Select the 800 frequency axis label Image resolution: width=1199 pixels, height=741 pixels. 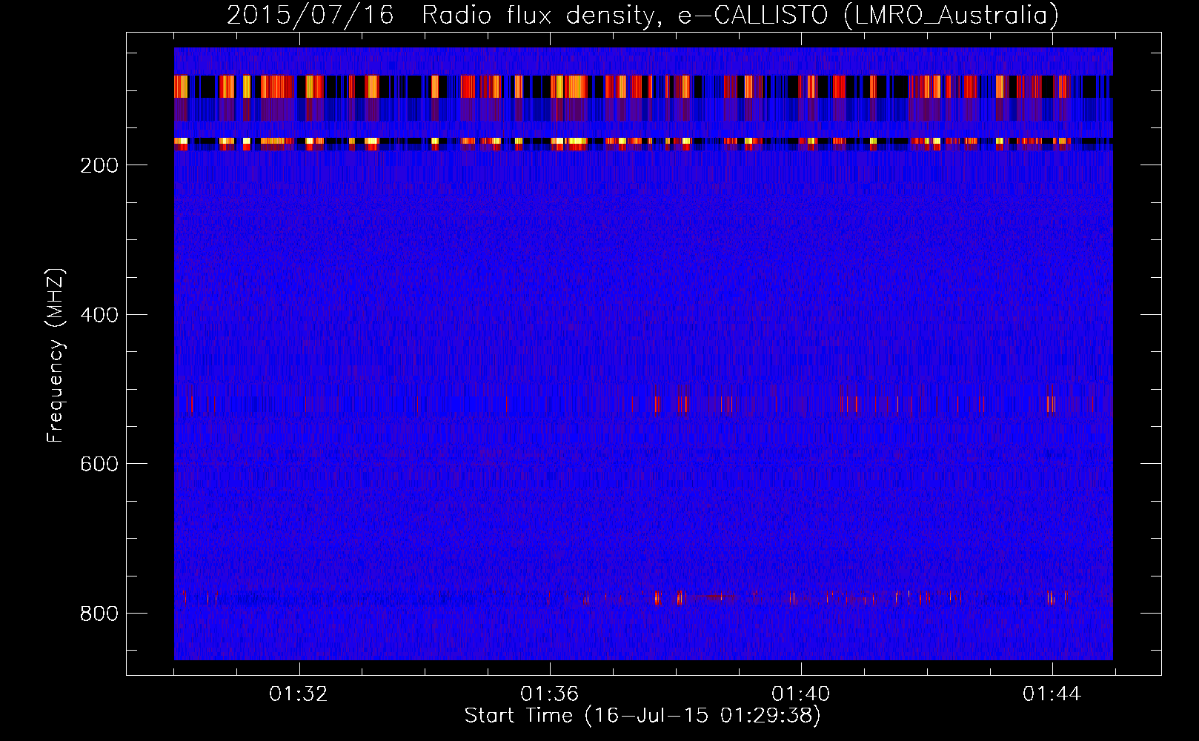tap(99, 614)
